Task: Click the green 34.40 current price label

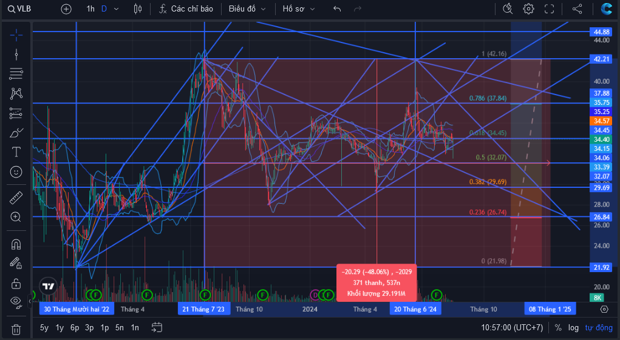Action: [601, 139]
